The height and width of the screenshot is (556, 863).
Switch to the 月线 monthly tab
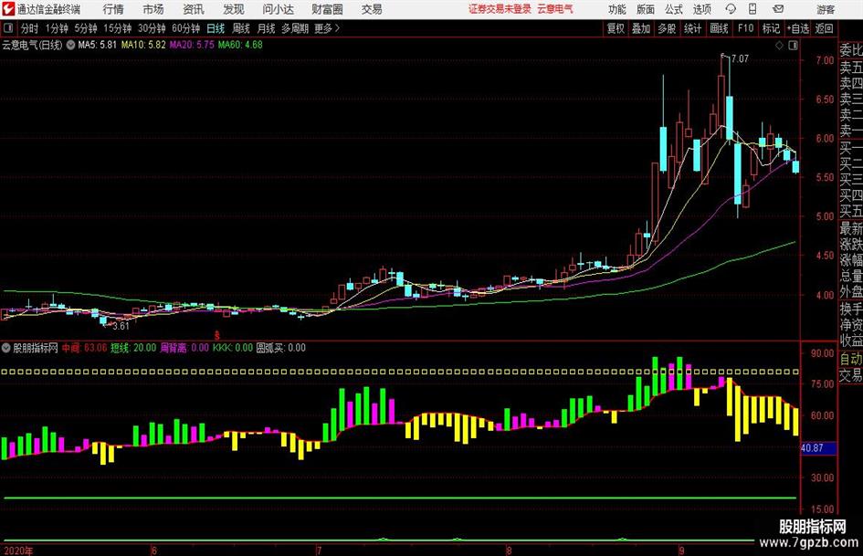(x=267, y=28)
